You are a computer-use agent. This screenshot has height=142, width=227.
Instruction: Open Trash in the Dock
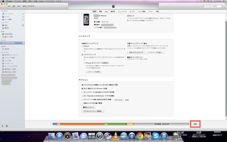pyautogui.click(x=176, y=136)
